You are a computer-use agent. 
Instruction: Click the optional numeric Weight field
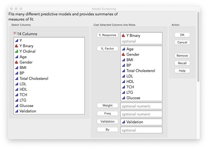click(x=141, y=106)
